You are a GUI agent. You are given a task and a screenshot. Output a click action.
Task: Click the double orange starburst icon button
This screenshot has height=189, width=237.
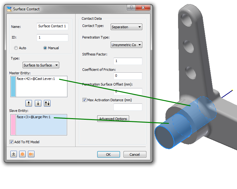coord(31,154)
